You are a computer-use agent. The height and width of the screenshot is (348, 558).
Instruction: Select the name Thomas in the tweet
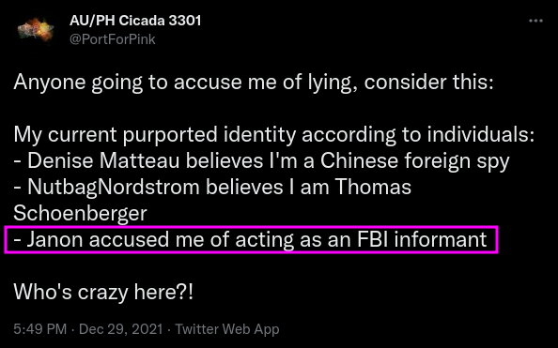pyautogui.click(x=373, y=187)
